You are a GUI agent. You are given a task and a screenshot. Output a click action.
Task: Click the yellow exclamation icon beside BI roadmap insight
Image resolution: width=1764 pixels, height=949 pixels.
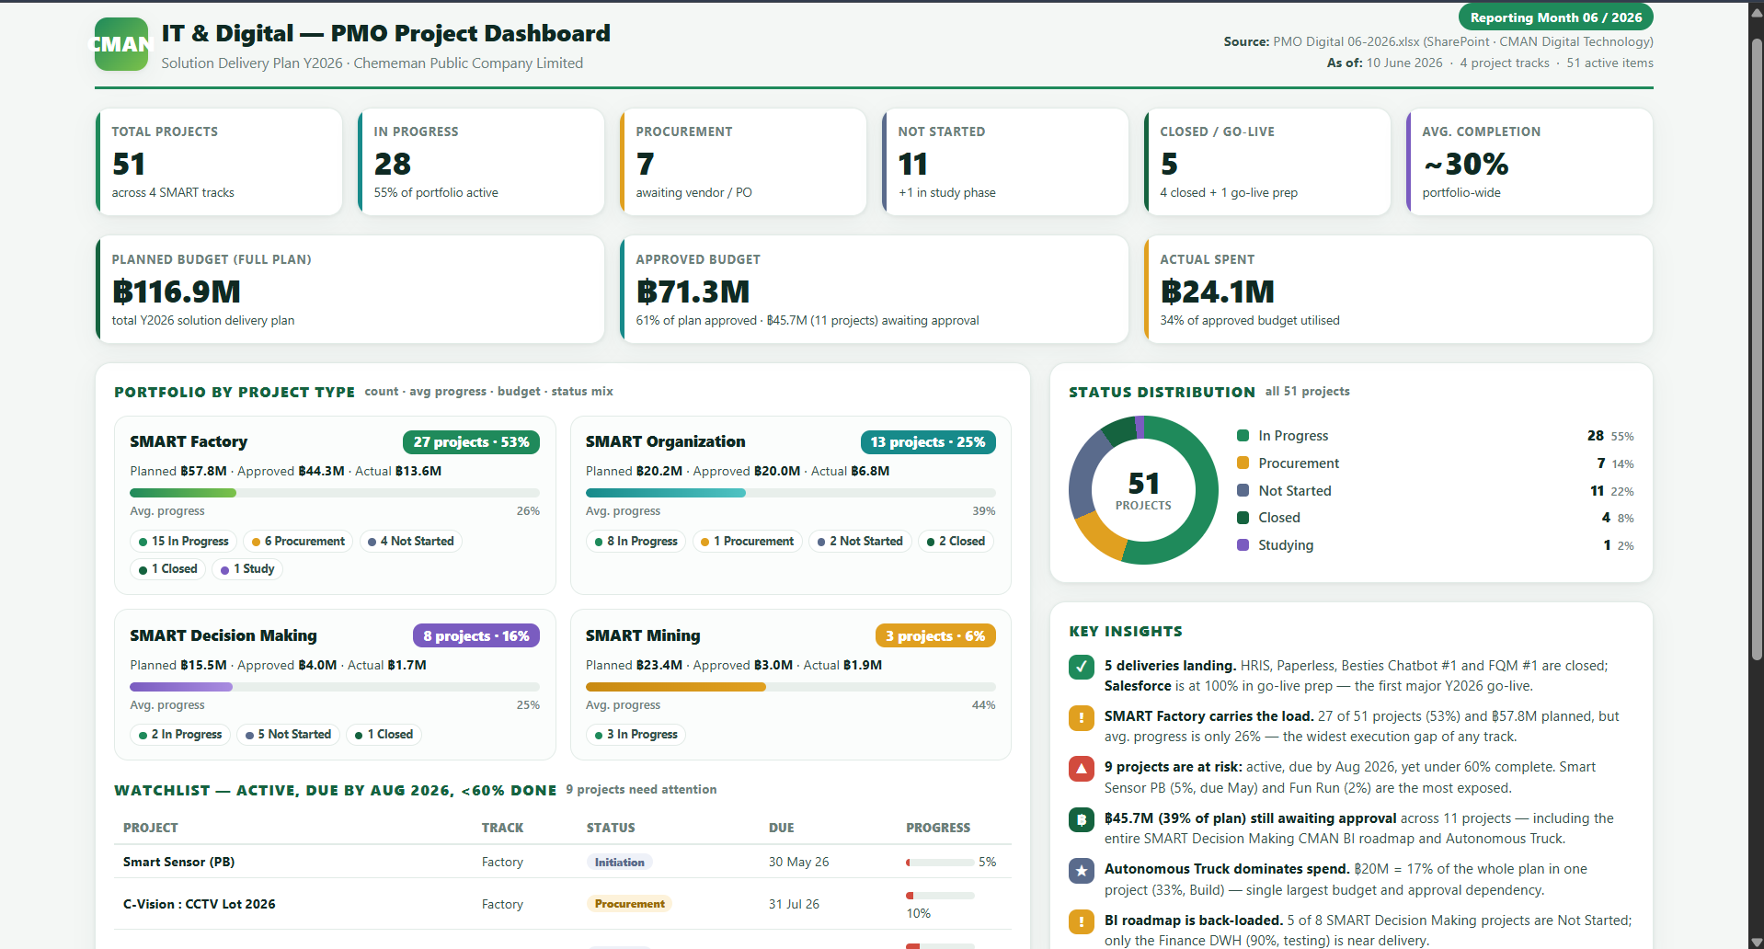(x=1082, y=921)
